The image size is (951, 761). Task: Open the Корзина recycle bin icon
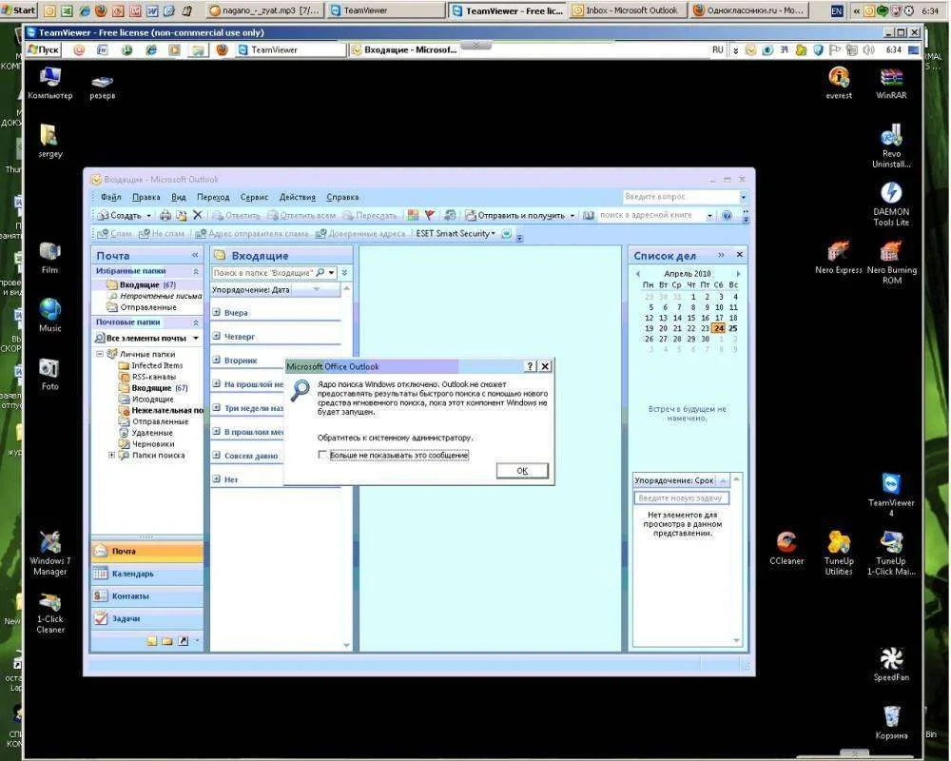point(891,722)
